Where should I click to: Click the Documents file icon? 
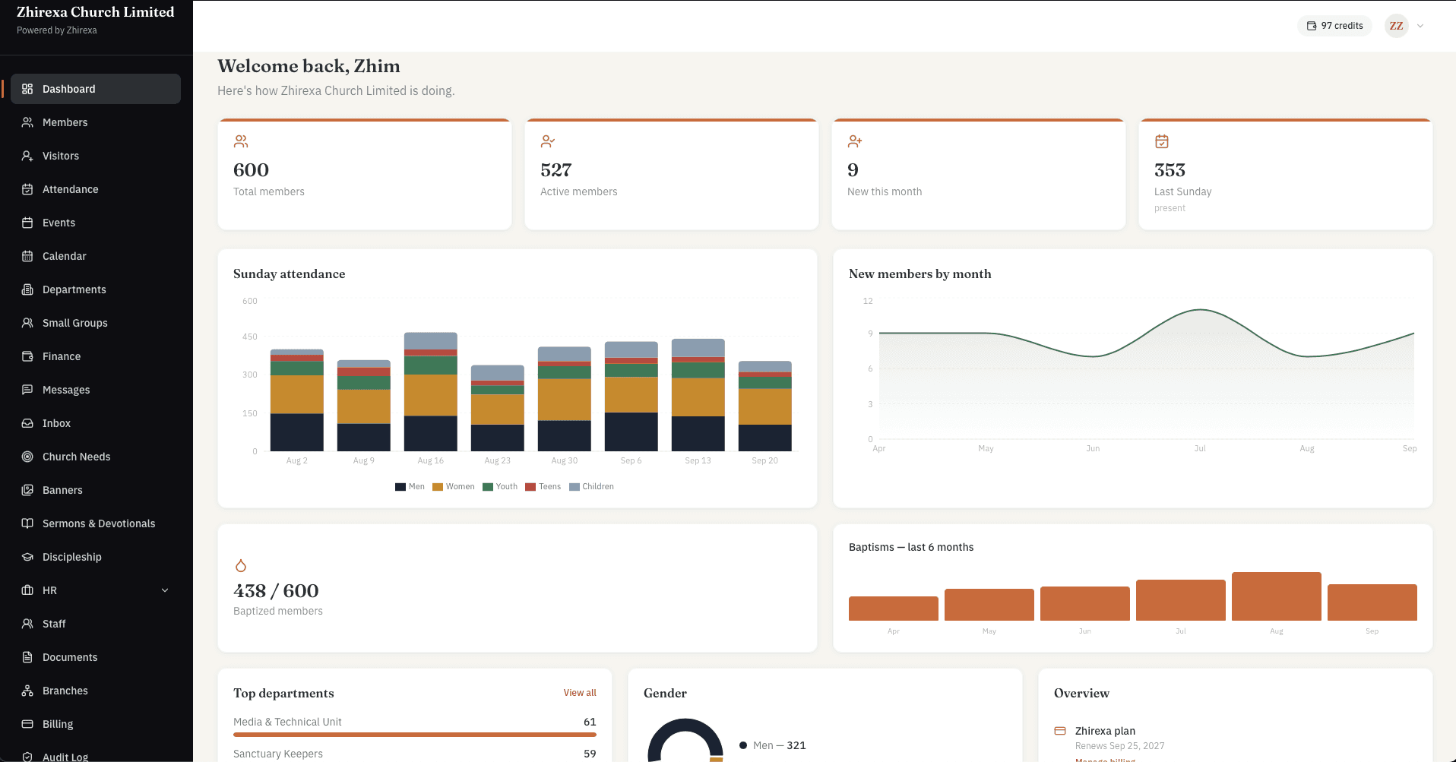(27, 657)
